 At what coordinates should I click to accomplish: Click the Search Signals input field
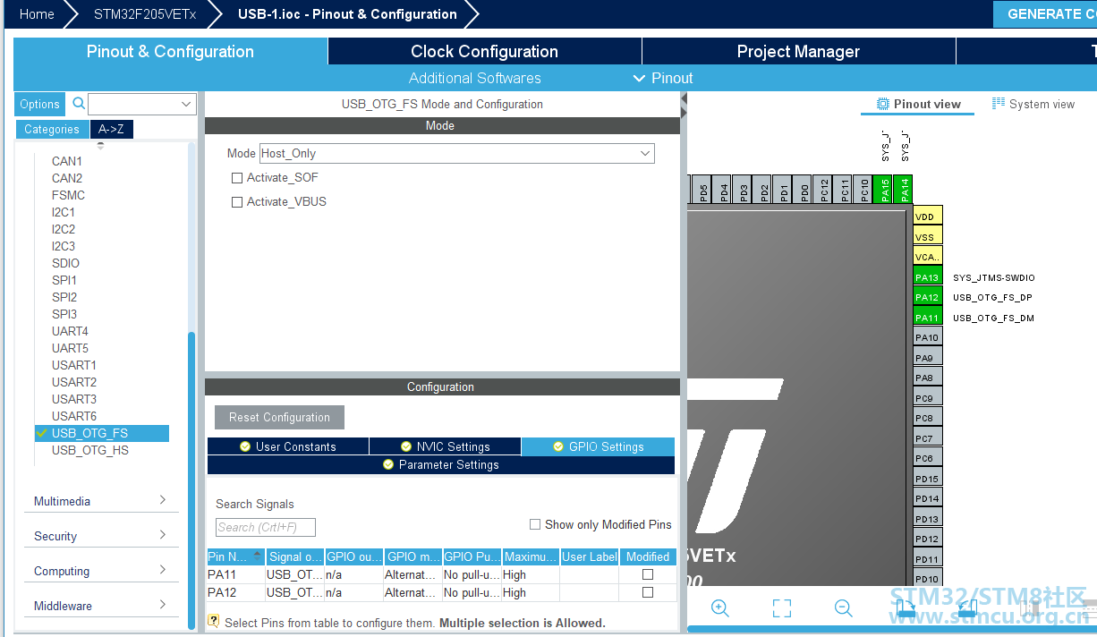pos(266,527)
